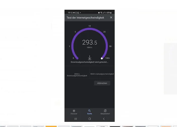Tap the Android recent apps navigation icon
Screen dimensions: 177x127
tap(76, 119)
